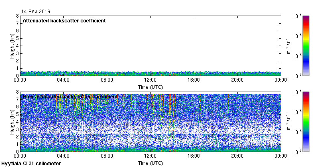Click the Hyytiala CL31 ceilometer caption
Viewport: 313px width, 168px height.
(x=31, y=164)
